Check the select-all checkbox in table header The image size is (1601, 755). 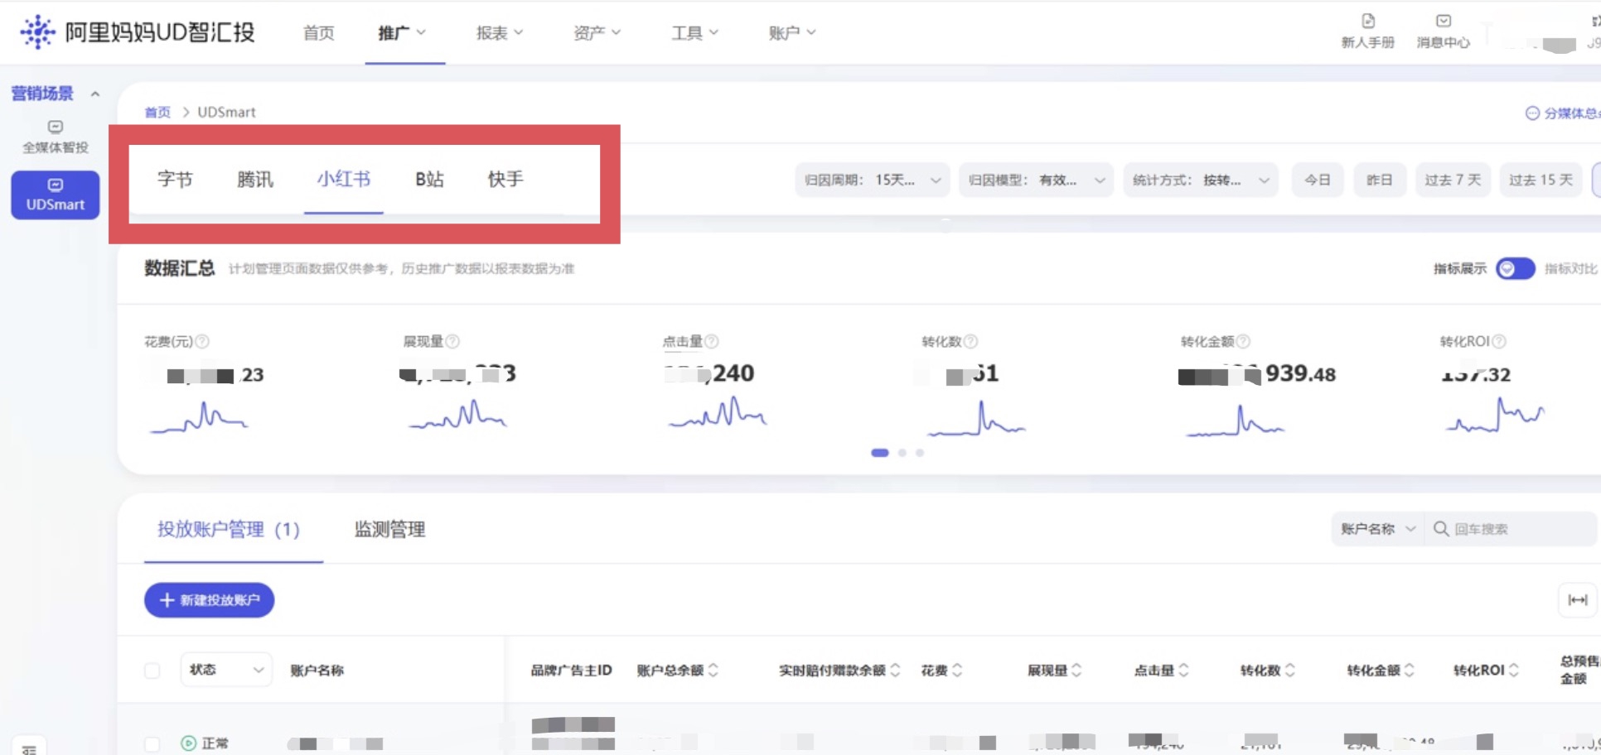[x=152, y=671]
